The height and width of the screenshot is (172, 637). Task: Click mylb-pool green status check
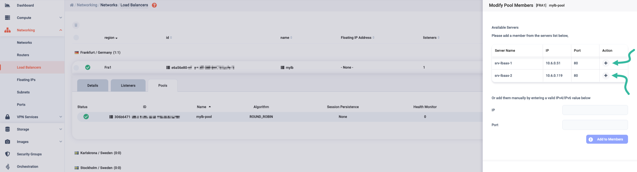click(x=86, y=117)
